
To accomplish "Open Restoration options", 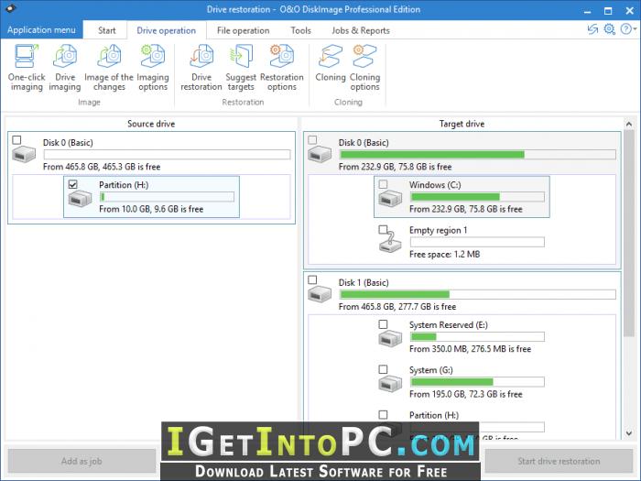I will tap(282, 68).
